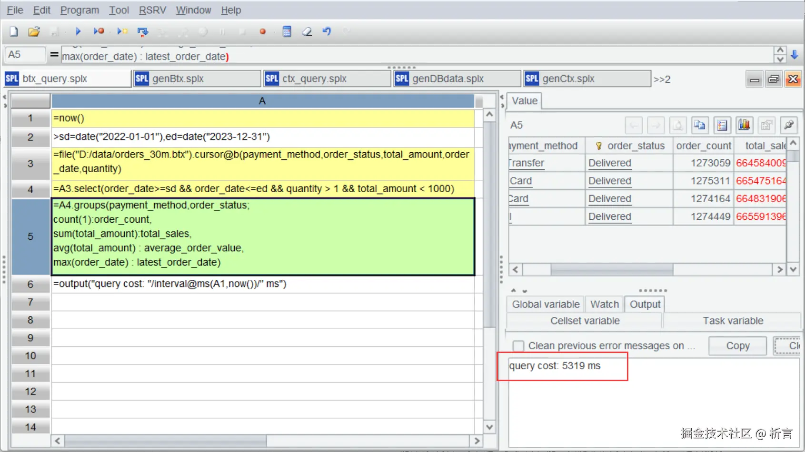
Task: Click the New file toolbar icon
Action: [x=14, y=32]
